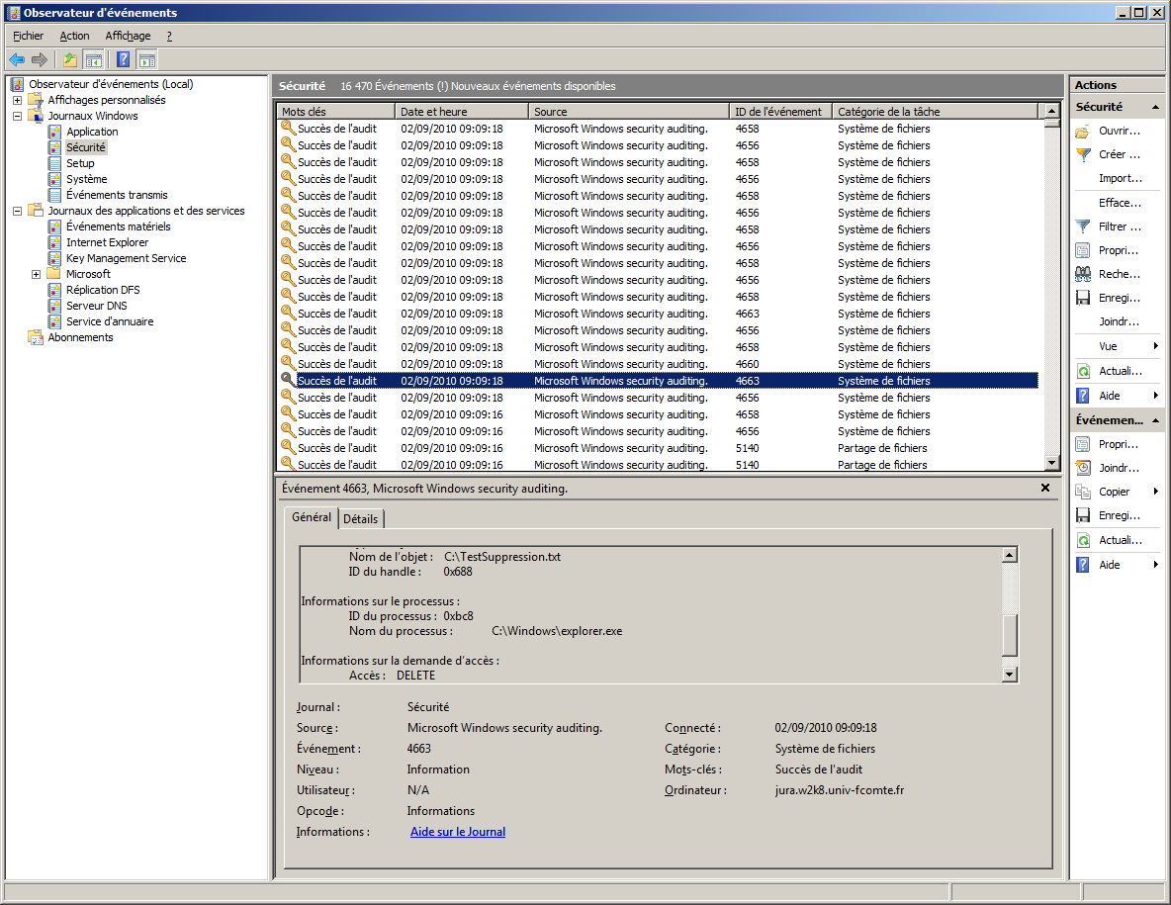This screenshot has height=905, width=1171.
Task: Open the Aide sur le Journal link
Action: (458, 832)
